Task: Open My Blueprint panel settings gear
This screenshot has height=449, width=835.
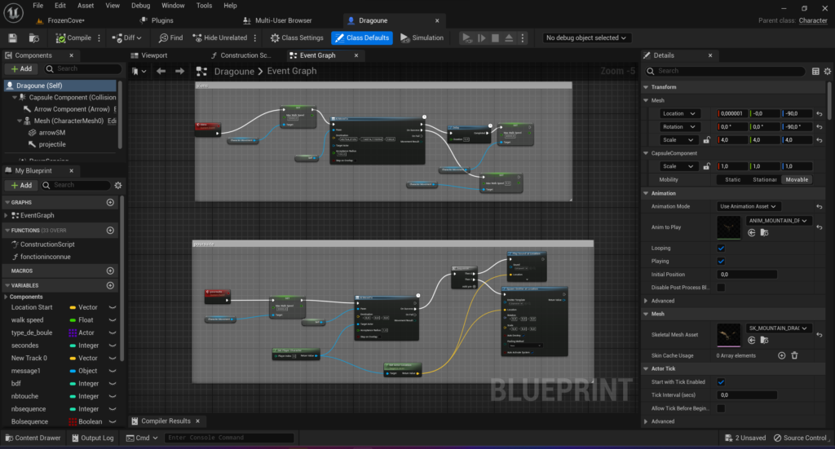Action: [x=118, y=185]
